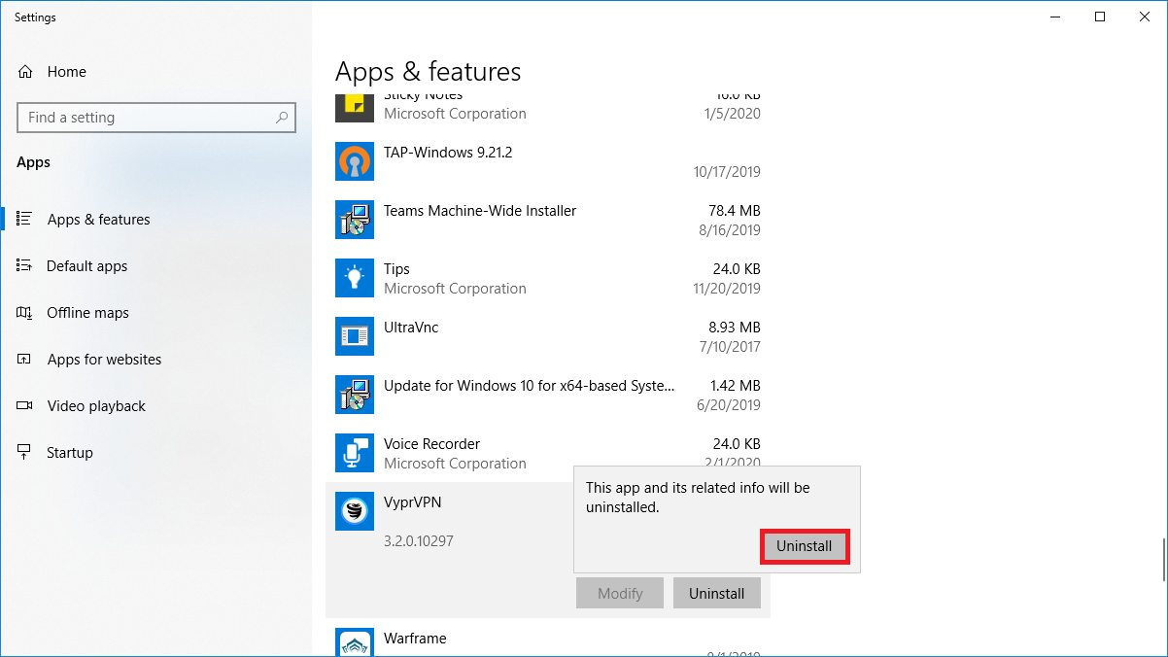Select the VyprVPN entry name

coord(413,502)
